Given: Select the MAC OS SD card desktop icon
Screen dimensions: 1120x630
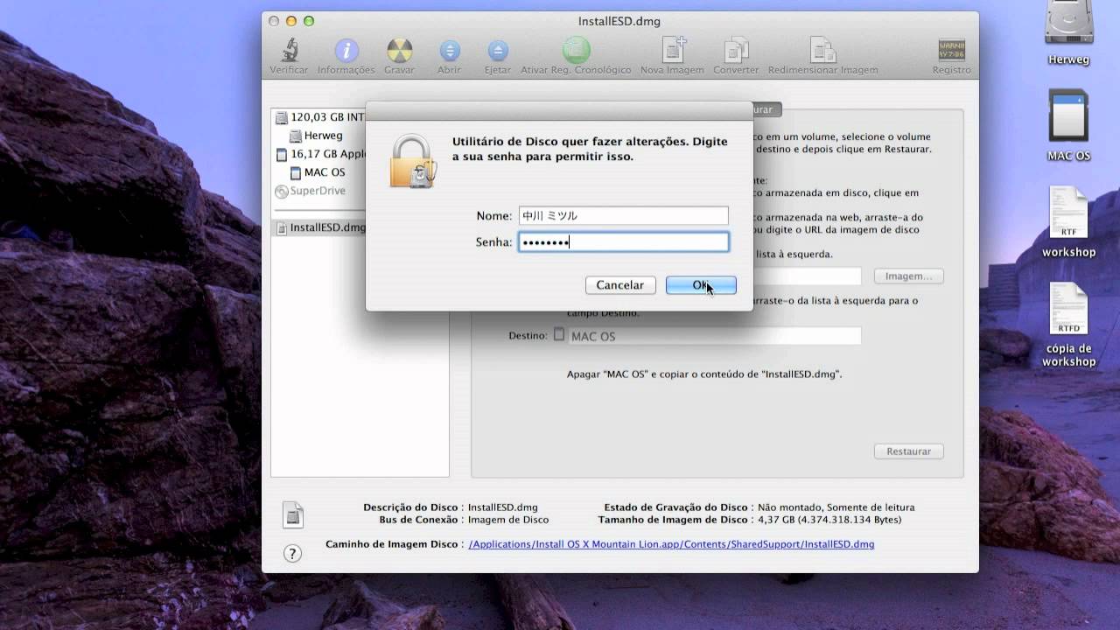Looking at the screenshot, I should 1068,116.
